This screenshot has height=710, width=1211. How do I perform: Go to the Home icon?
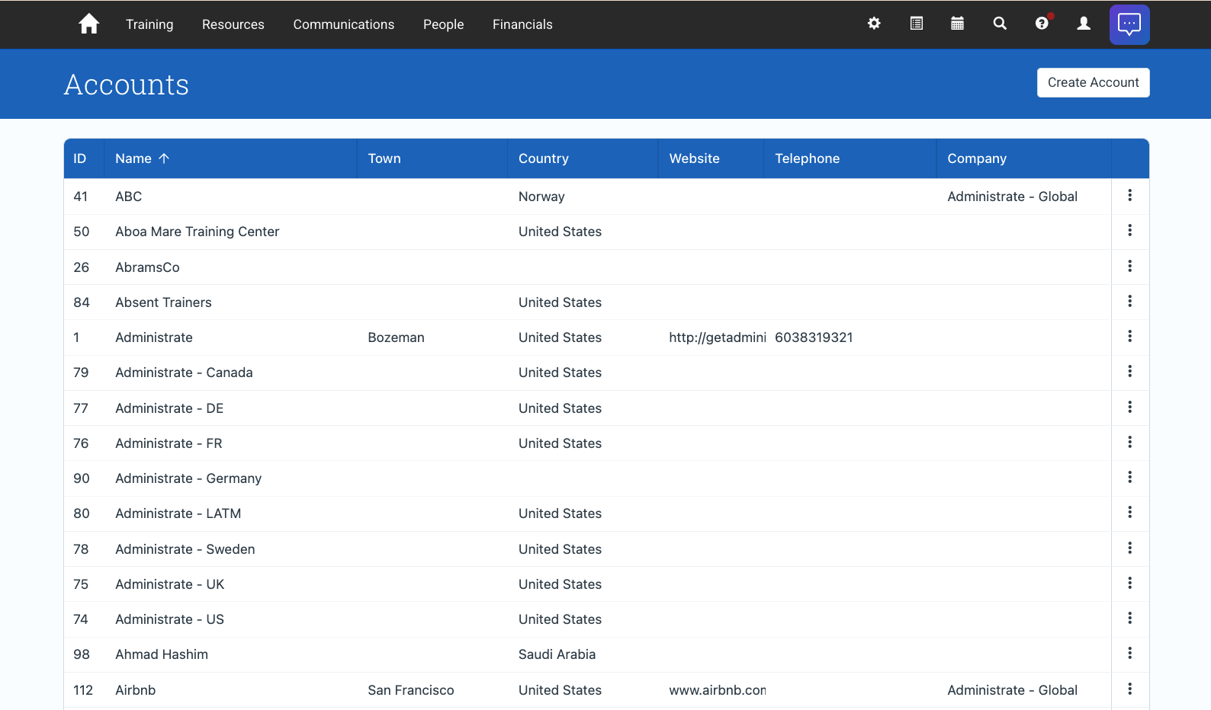tap(88, 24)
